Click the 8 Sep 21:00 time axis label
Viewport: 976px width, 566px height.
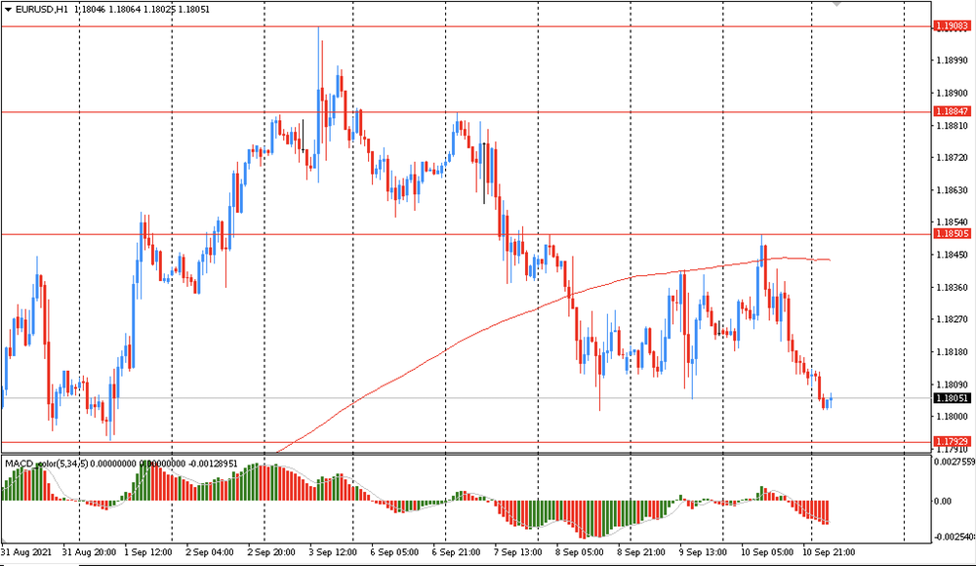coord(641,552)
